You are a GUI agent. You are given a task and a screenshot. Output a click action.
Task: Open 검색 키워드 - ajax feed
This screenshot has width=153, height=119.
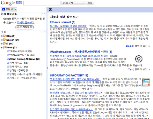[19, 63]
